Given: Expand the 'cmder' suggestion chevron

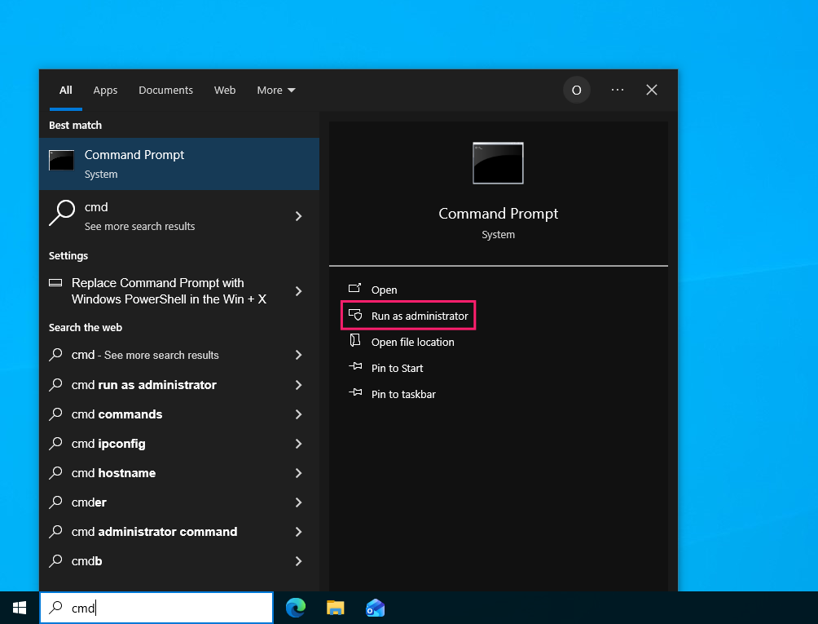Looking at the screenshot, I should [298, 502].
